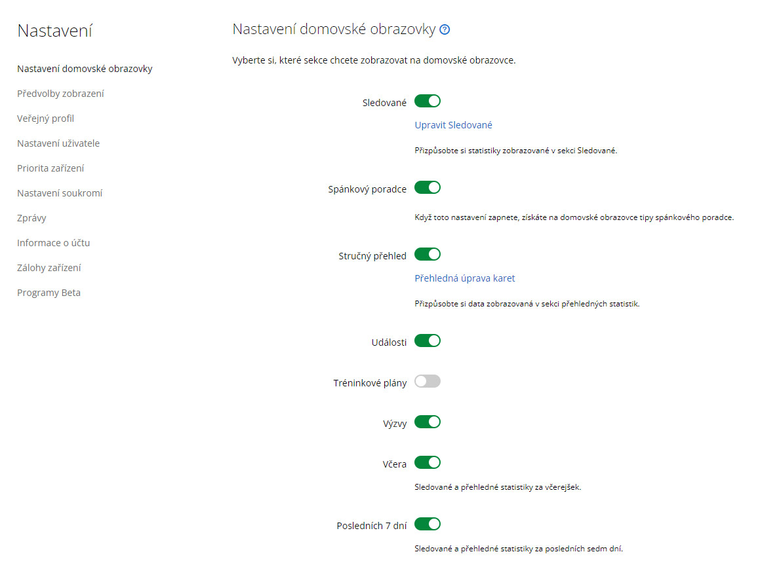Toggle the Sledované switch off
Image resolution: width=758 pixels, height=571 pixels.
click(428, 101)
